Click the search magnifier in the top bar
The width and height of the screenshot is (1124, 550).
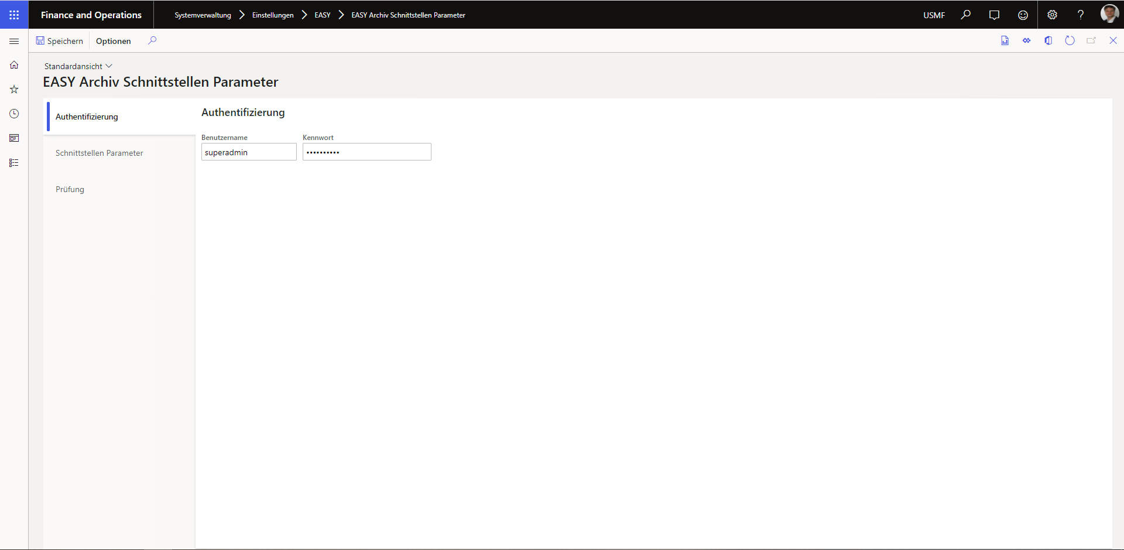966,15
